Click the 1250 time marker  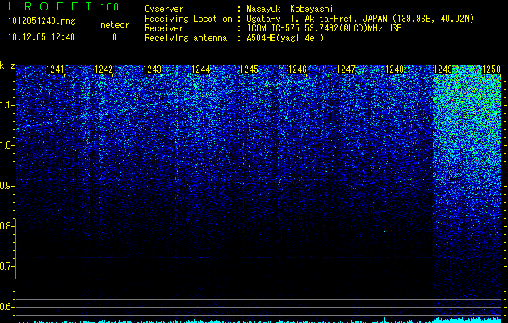click(492, 69)
